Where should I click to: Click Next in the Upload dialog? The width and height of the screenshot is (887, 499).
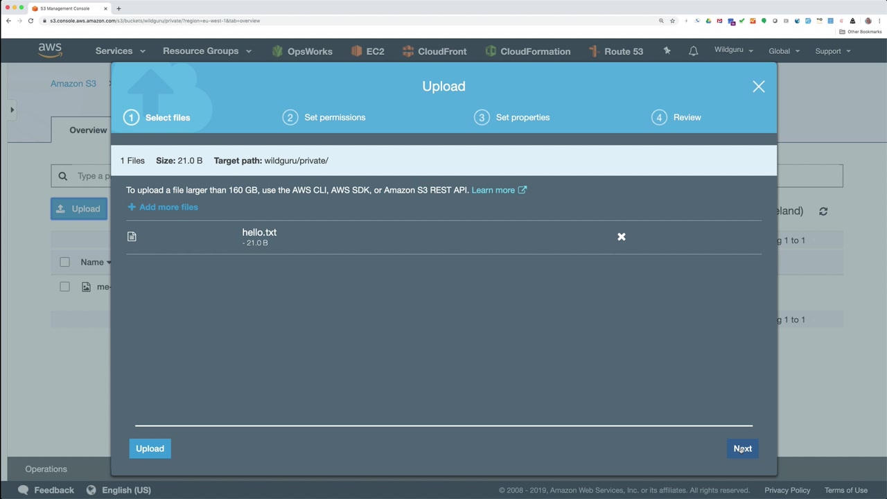click(743, 448)
